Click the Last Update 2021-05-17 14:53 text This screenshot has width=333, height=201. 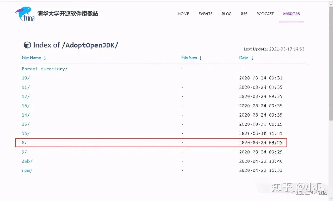click(x=274, y=49)
